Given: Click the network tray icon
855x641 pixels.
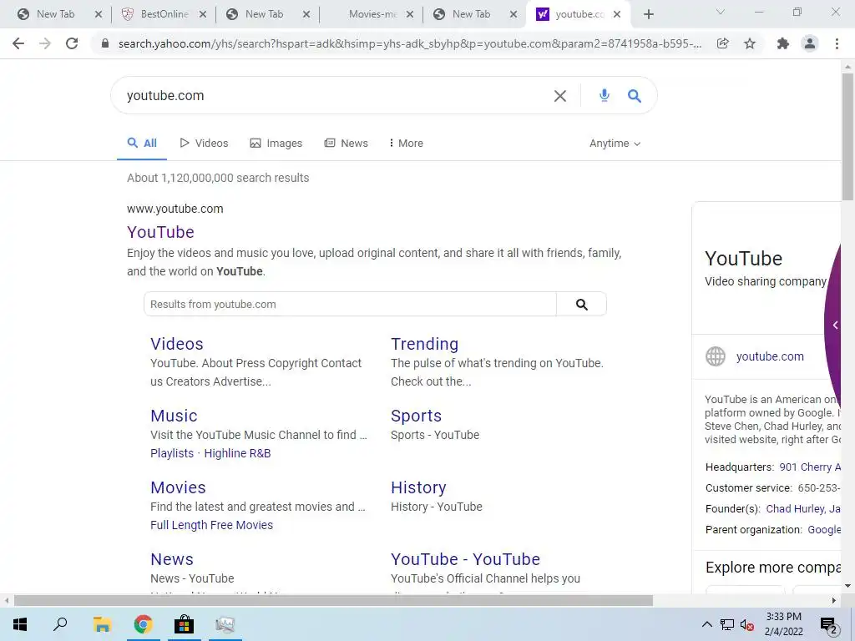Looking at the screenshot, I should pos(727,624).
